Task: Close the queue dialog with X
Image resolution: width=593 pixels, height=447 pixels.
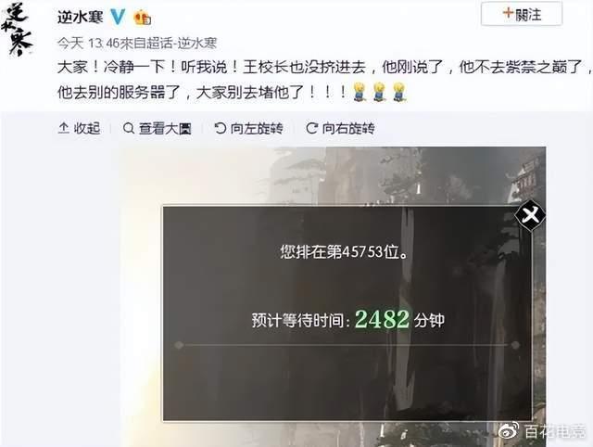Action: point(530,215)
